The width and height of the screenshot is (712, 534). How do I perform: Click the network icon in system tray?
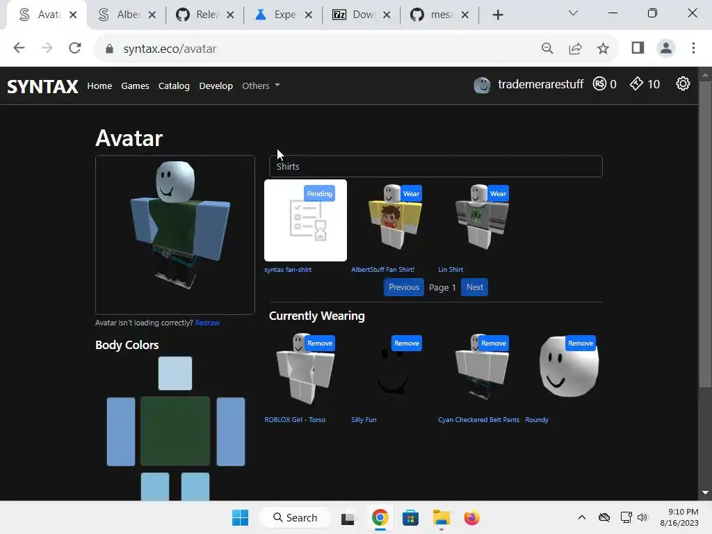(x=626, y=517)
